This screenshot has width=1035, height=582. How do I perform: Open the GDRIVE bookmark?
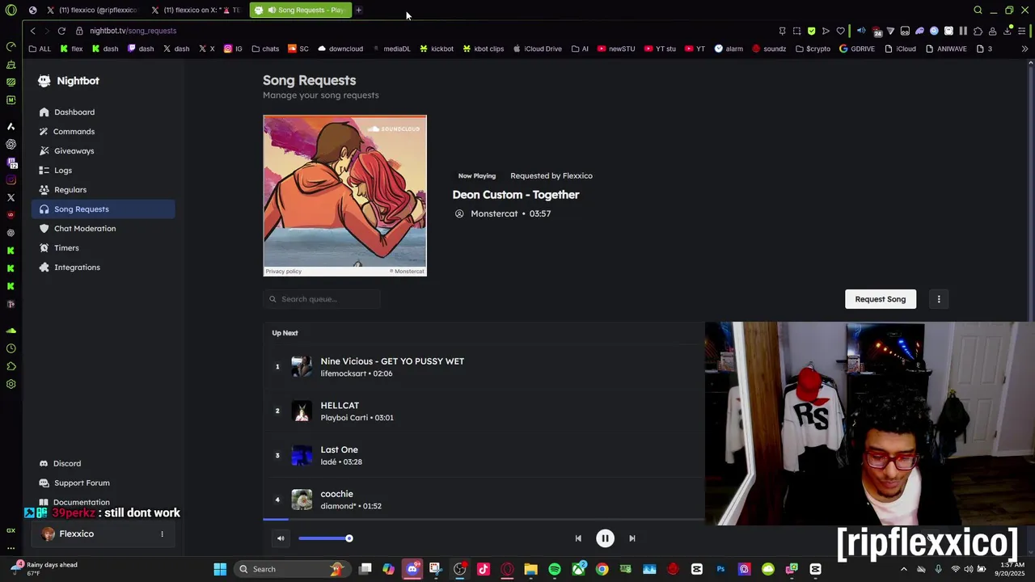point(857,48)
